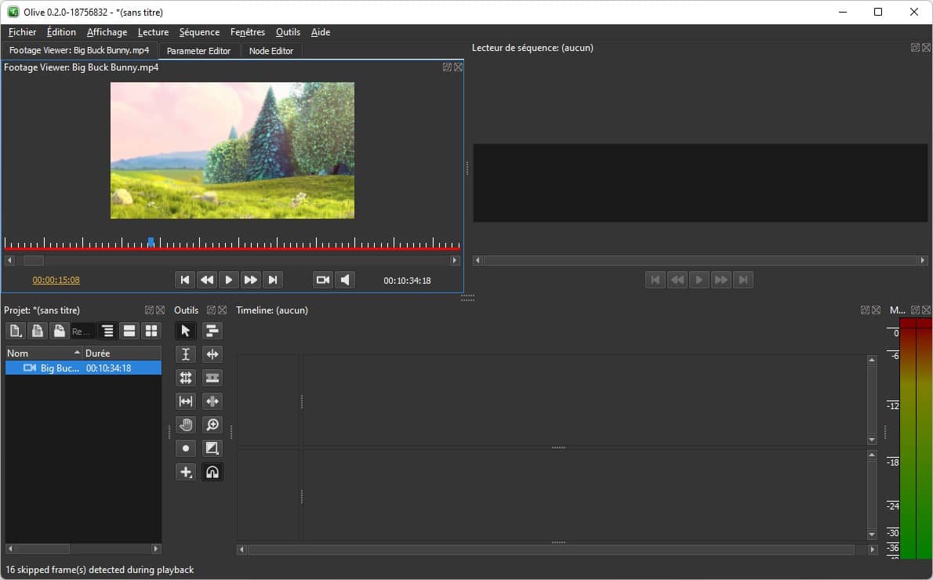933x580 pixels.
Task: Float the Projet panel
Action: coord(149,310)
